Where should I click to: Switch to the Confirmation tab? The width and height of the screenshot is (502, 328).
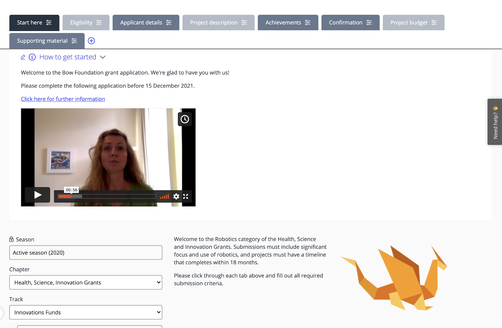346,22
